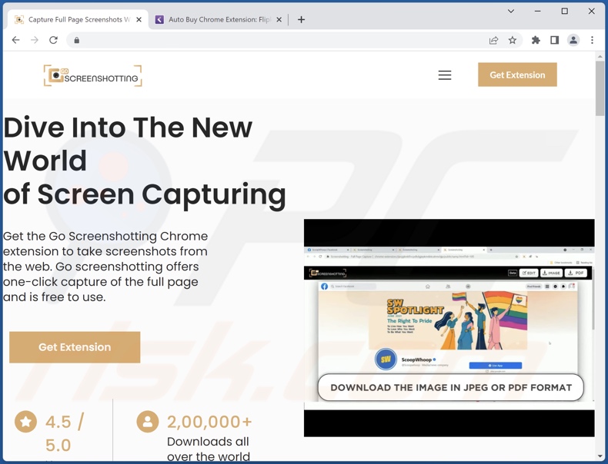Bookmark this page with the star icon

513,40
